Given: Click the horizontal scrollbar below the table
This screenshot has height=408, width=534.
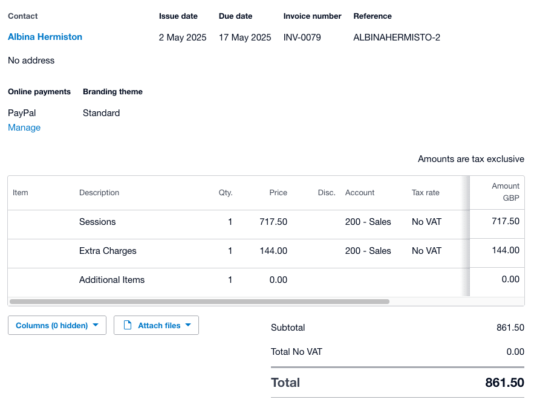Looking at the screenshot, I should (x=199, y=301).
